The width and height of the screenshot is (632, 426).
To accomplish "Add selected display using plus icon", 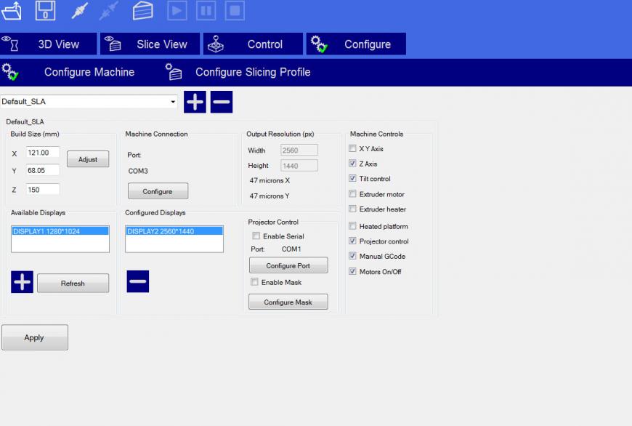I will [23, 282].
